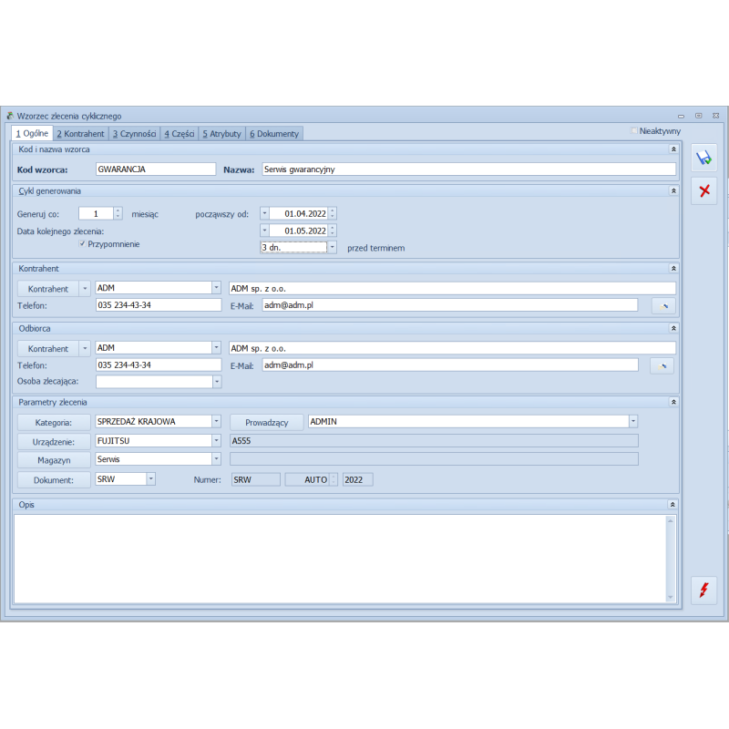
Task: Collapse the Kod i nazwa wzorca section
Action: (673, 149)
